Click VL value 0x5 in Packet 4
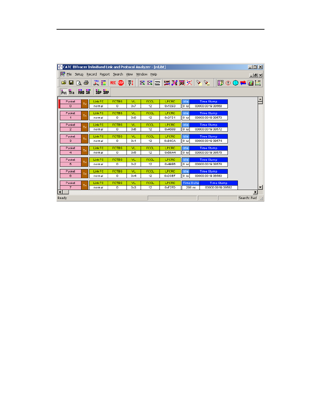The width and height of the screenshot is (321, 416). click(134, 153)
